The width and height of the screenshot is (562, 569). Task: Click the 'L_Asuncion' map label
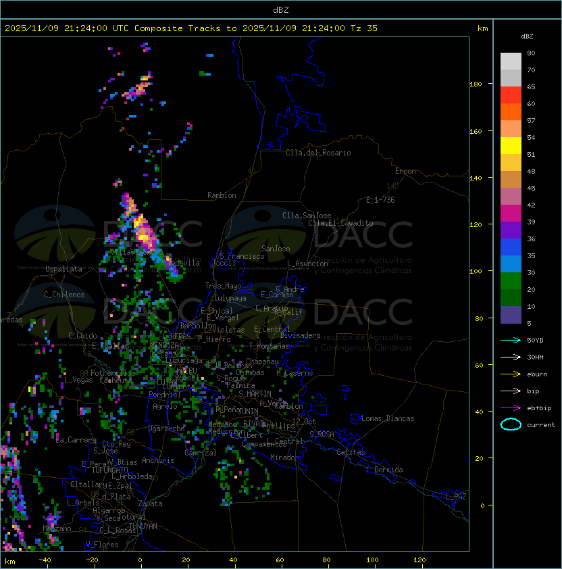tap(307, 264)
